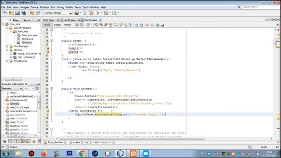Click the catch Exception e breadcrumb
This screenshot has height=158, width=281.
pyautogui.click(x=102, y=142)
